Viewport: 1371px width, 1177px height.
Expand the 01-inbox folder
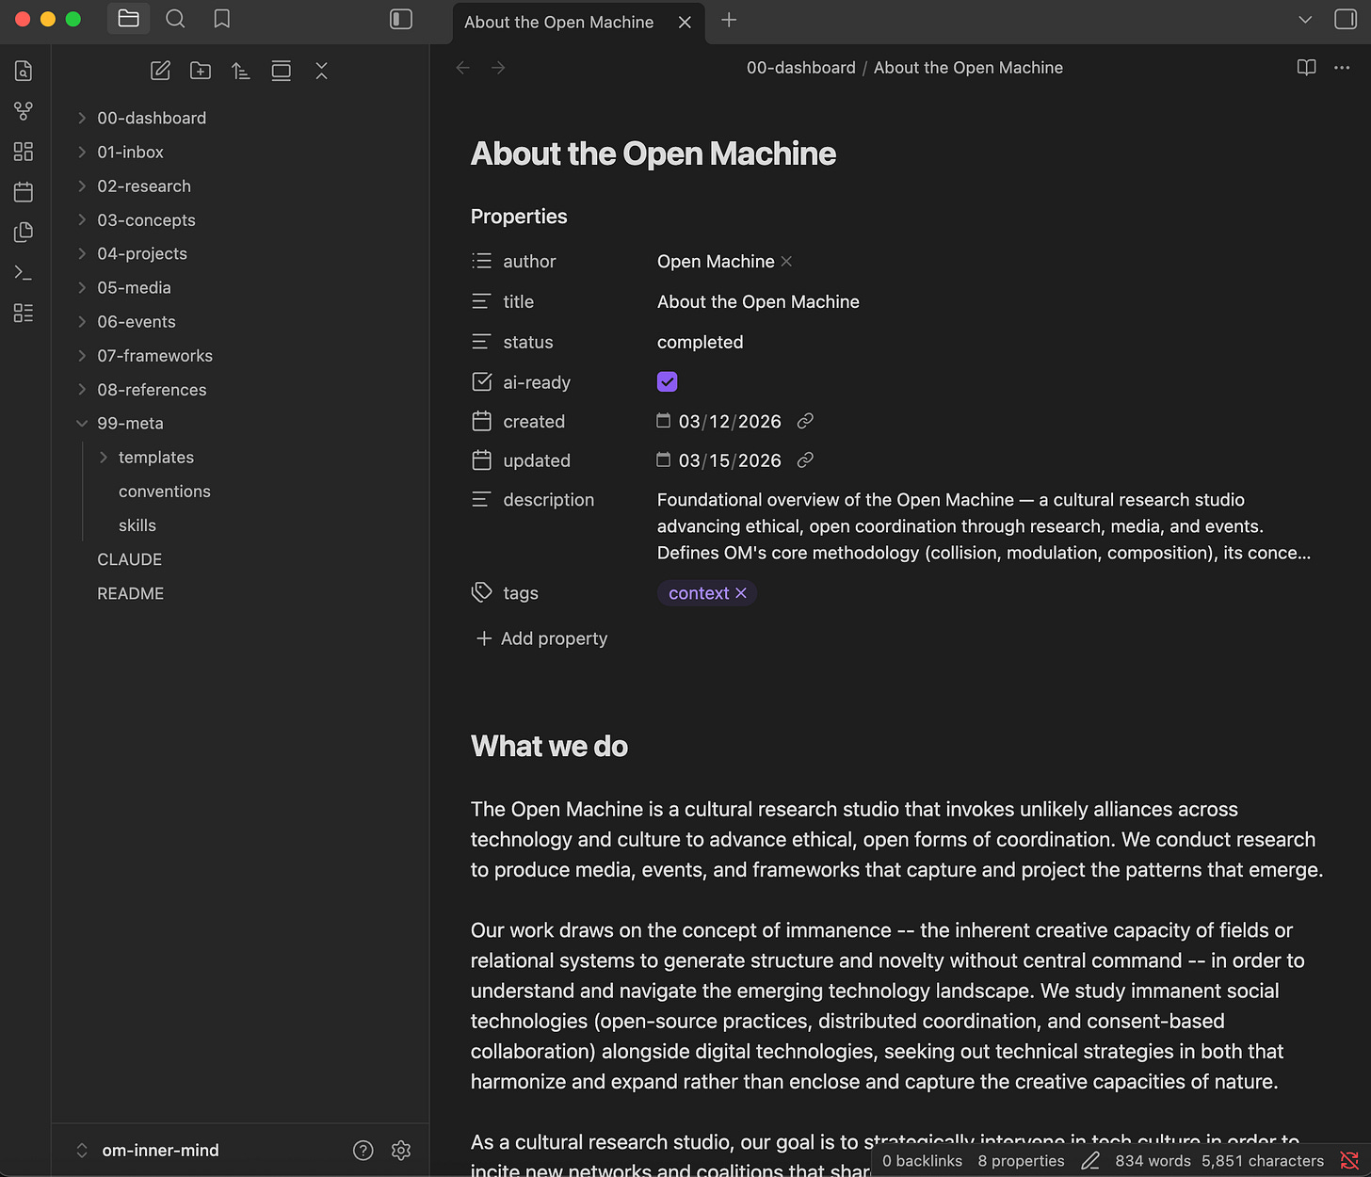tap(82, 152)
